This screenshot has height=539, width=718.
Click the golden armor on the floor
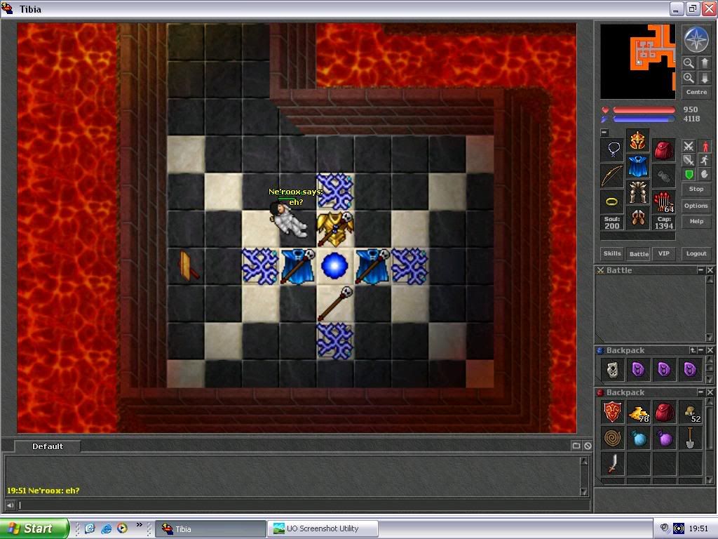(x=334, y=229)
